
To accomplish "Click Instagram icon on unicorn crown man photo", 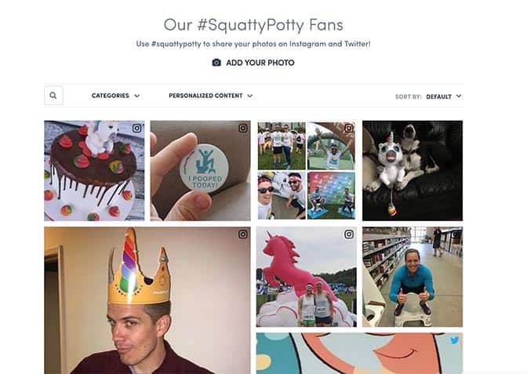I will click(242, 234).
